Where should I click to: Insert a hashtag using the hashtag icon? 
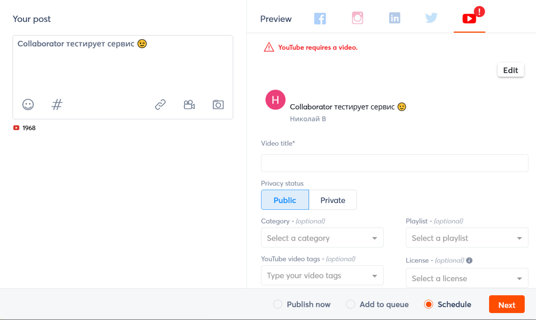pyautogui.click(x=57, y=105)
